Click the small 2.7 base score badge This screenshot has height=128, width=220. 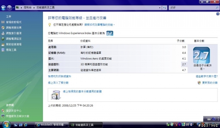[x=110, y=33]
